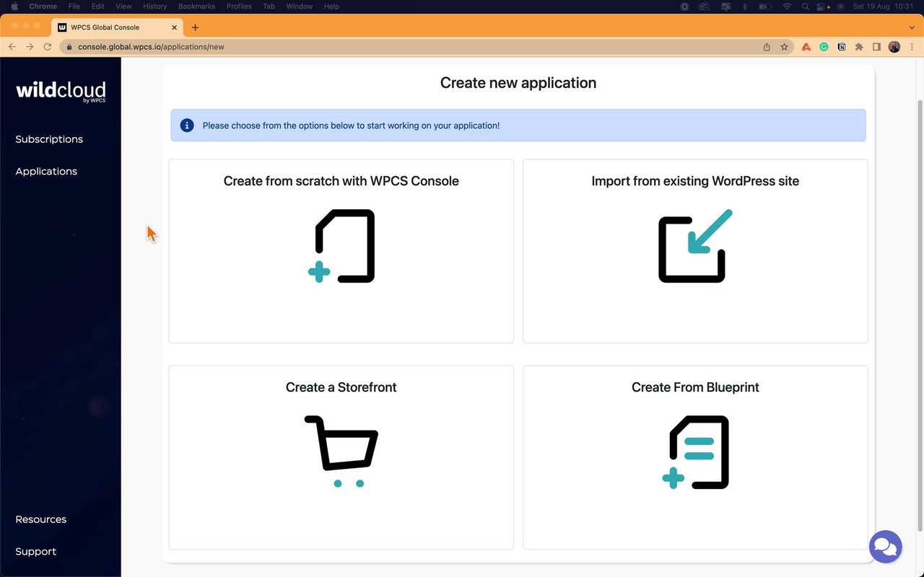This screenshot has width=924, height=577.
Task: Click the battery status icon
Action: pyautogui.click(x=765, y=6)
